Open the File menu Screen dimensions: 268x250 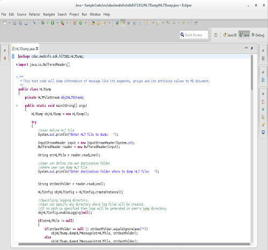coord(4,14)
